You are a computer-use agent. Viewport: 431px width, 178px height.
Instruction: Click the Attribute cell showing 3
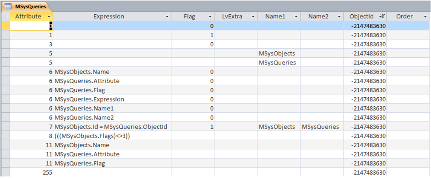[x=31, y=44]
